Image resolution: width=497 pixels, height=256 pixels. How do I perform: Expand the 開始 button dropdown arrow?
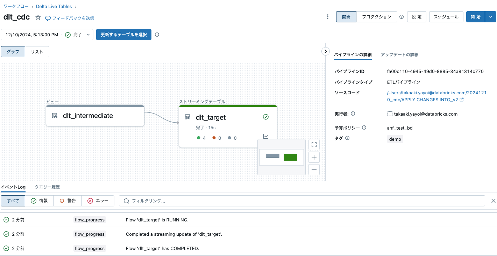coord(491,17)
